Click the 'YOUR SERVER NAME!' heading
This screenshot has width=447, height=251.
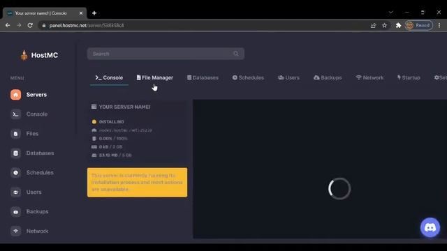pos(124,107)
